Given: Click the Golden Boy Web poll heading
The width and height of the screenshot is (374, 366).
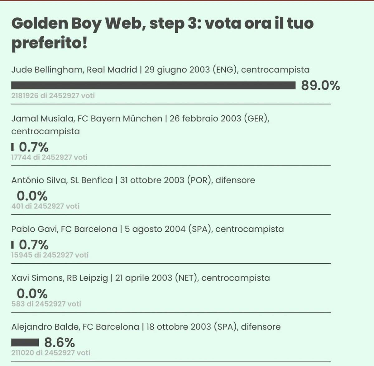Looking at the screenshot, I should click(x=162, y=33).
